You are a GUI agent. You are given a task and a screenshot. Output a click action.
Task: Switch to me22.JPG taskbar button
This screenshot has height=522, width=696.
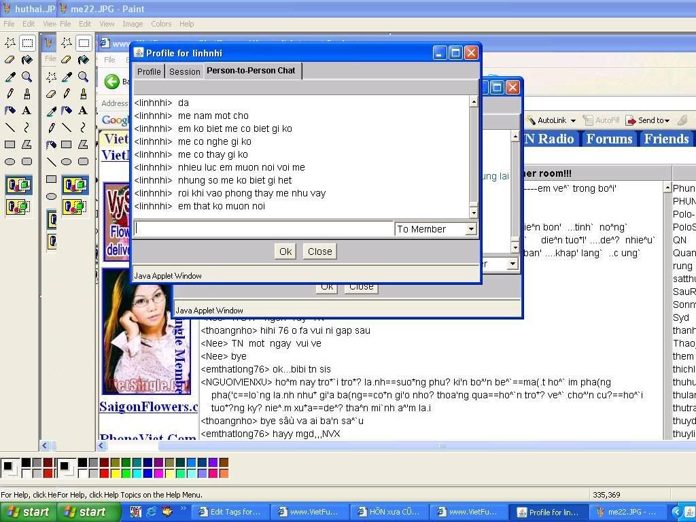point(627,512)
